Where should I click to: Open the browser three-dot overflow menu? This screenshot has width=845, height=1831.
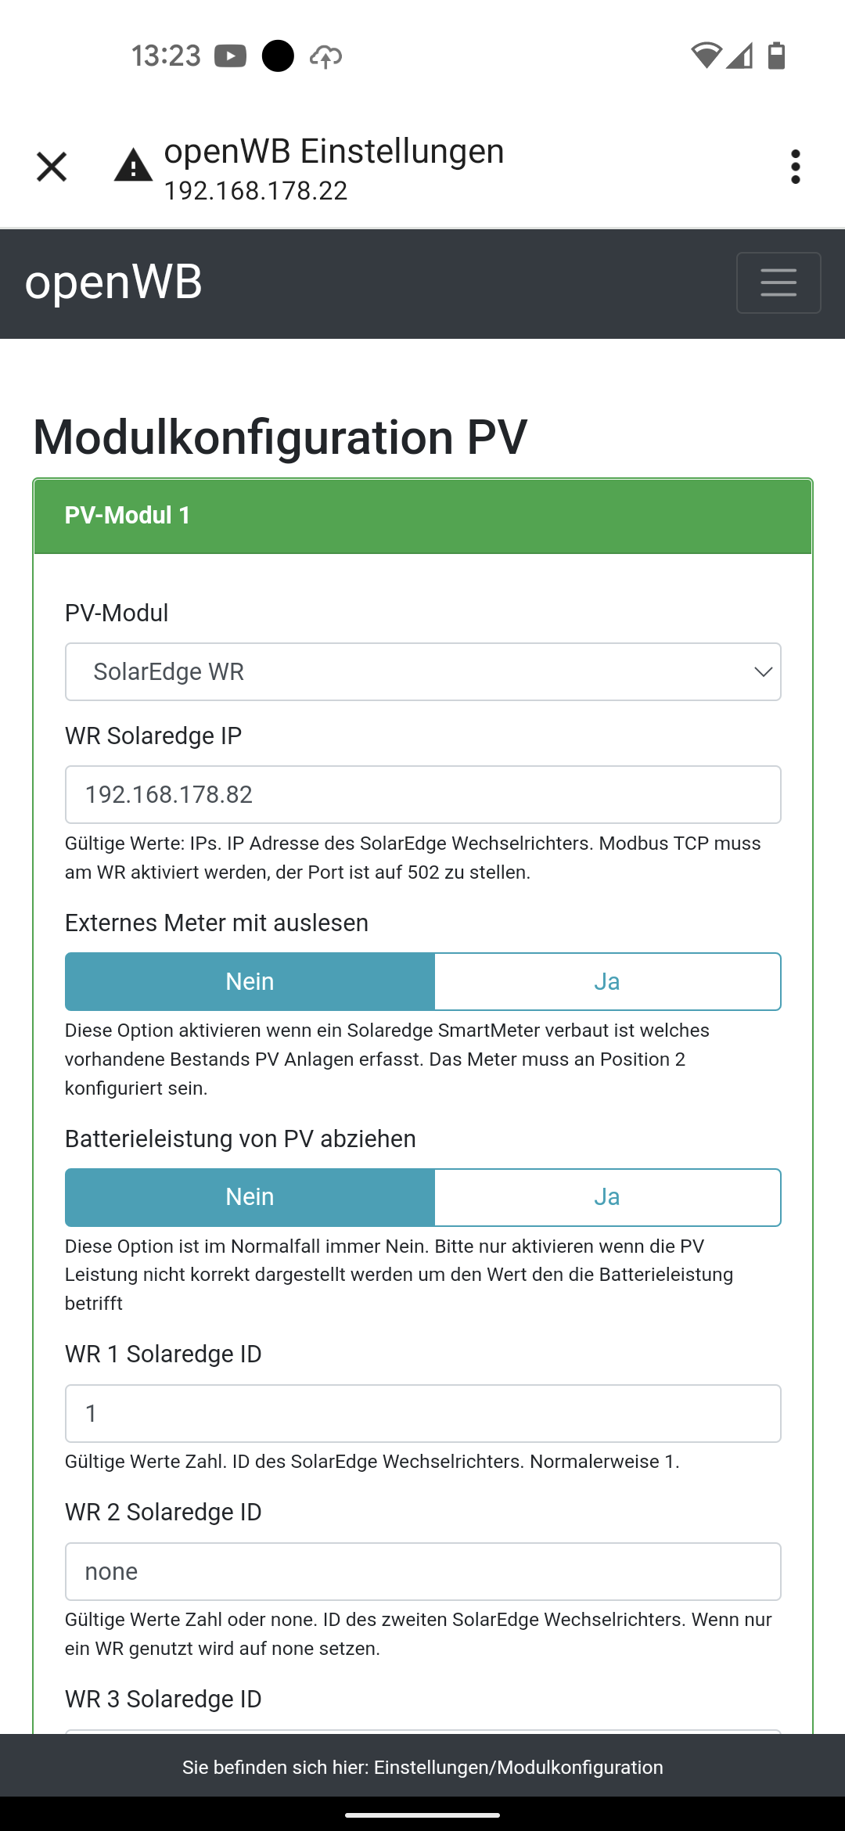pyautogui.click(x=795, y=167)
